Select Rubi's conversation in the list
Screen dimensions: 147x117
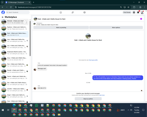[x=15, y=34]
